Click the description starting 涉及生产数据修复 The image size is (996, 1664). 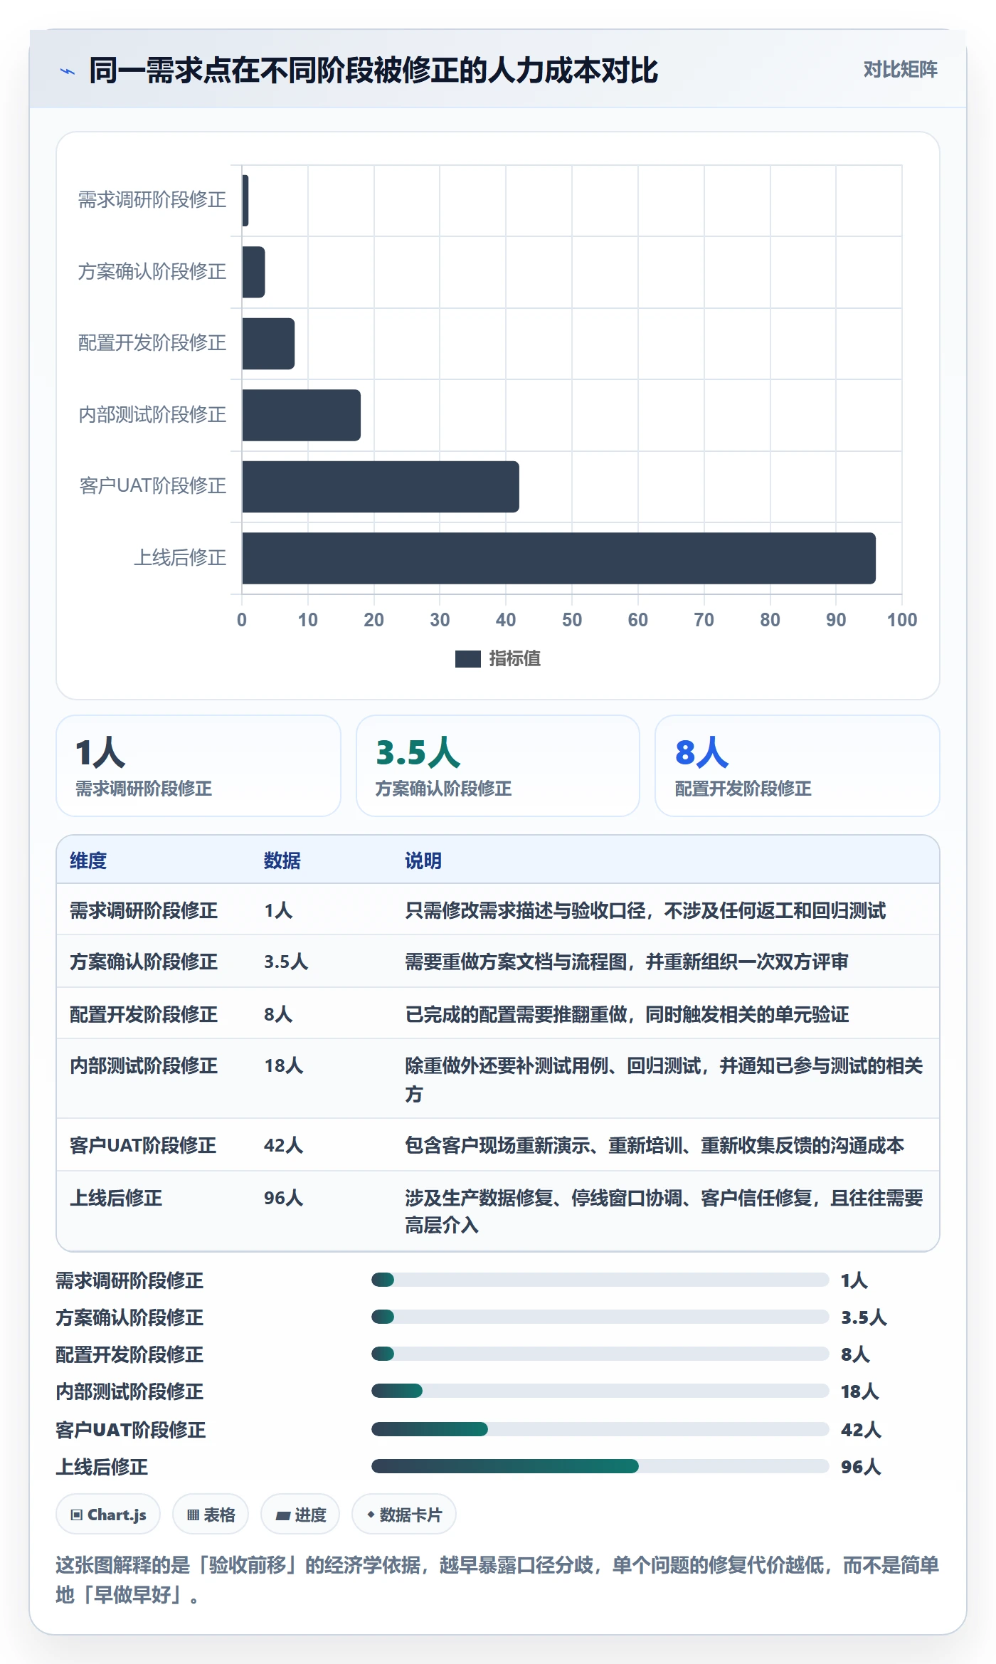coord(664,1211)
